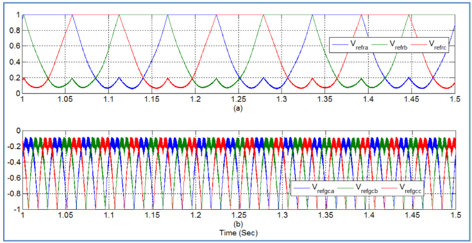Click y-axis tick 0.2 in plot (a)
The image size is (472, 243).
pos(14,78)
